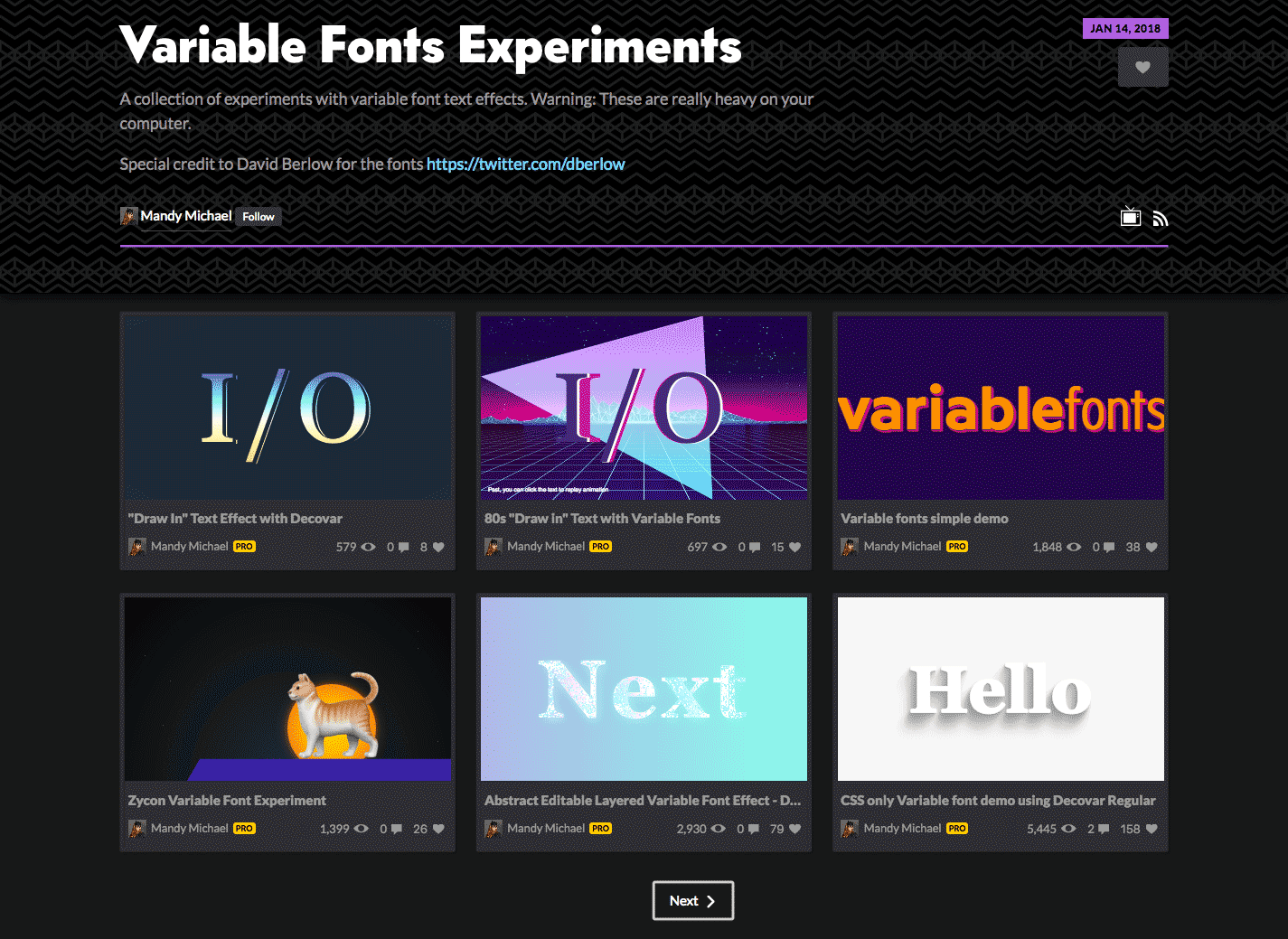The width and height of the screenshot is (1288, 939).
Task: Go to the next page of pens
Action: (x=692, y=900)
